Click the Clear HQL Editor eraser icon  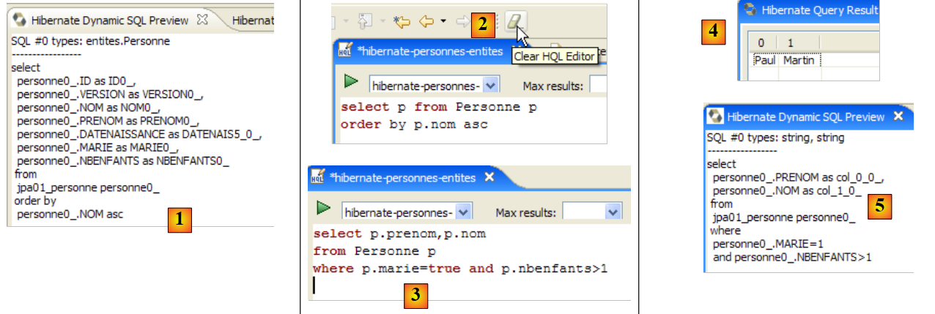click(515, 23)
